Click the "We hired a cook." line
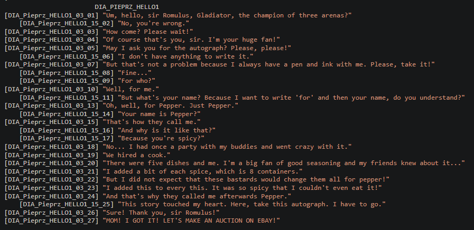The image size is (474, 230). click(136, 155)
